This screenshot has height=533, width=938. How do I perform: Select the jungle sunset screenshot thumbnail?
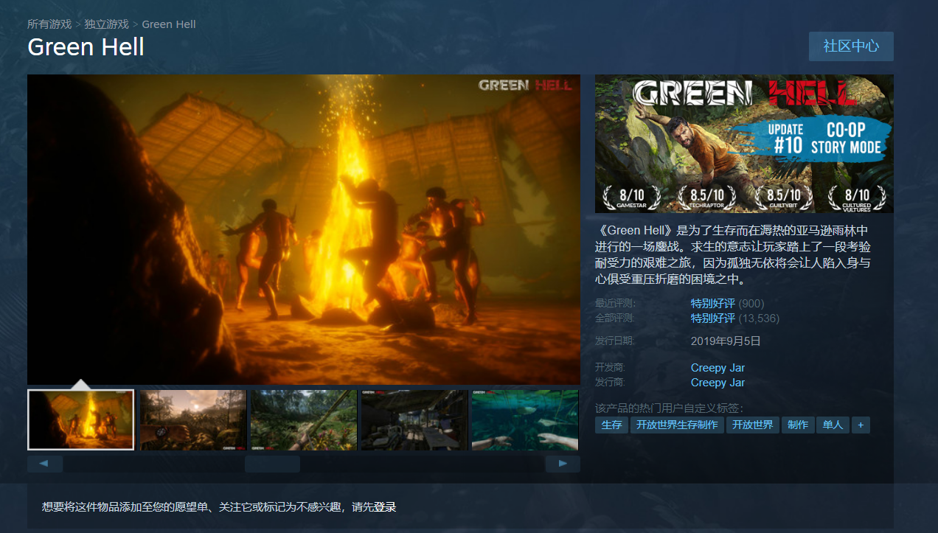pyautogui.click(x=193, y=420)
